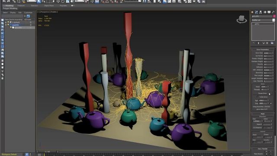Open the Render Setup dialog
The image size is (277, 156).
point(185,1)
